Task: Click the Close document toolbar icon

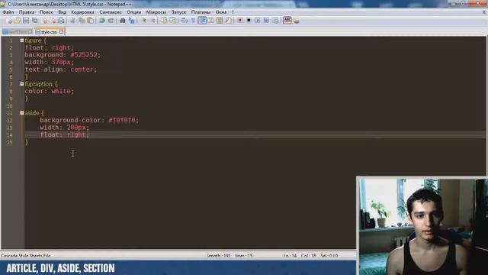Action: [x=45, y=21]
